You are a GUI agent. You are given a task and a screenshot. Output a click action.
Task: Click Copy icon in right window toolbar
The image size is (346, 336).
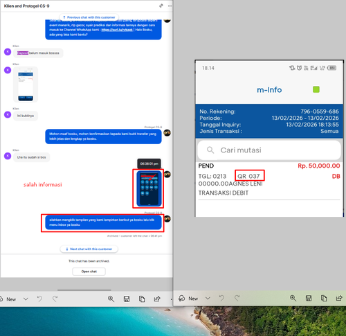click(324, 299)
